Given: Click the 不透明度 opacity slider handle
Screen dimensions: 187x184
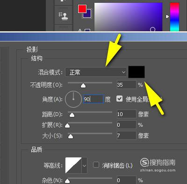Looking at the screenshot, I should [83, 85].
